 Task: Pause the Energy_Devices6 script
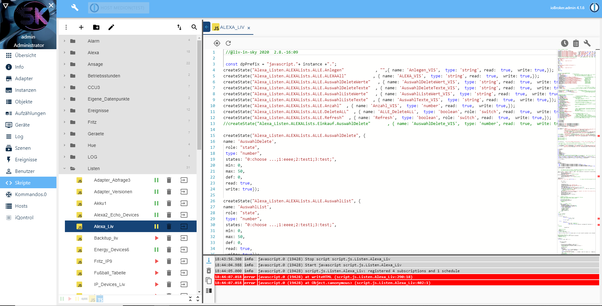point(156,250)
